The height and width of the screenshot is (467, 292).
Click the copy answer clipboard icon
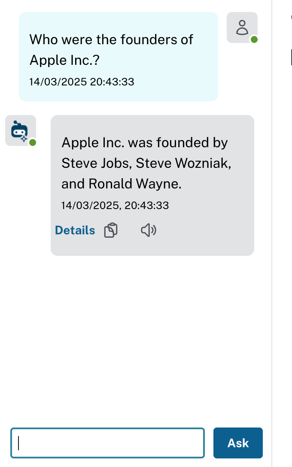pos(111,230)
